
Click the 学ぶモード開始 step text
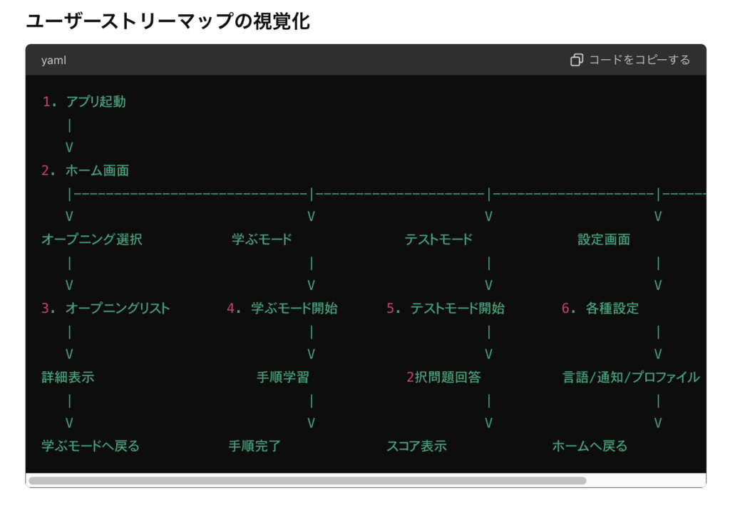click(x=294, y=309)
